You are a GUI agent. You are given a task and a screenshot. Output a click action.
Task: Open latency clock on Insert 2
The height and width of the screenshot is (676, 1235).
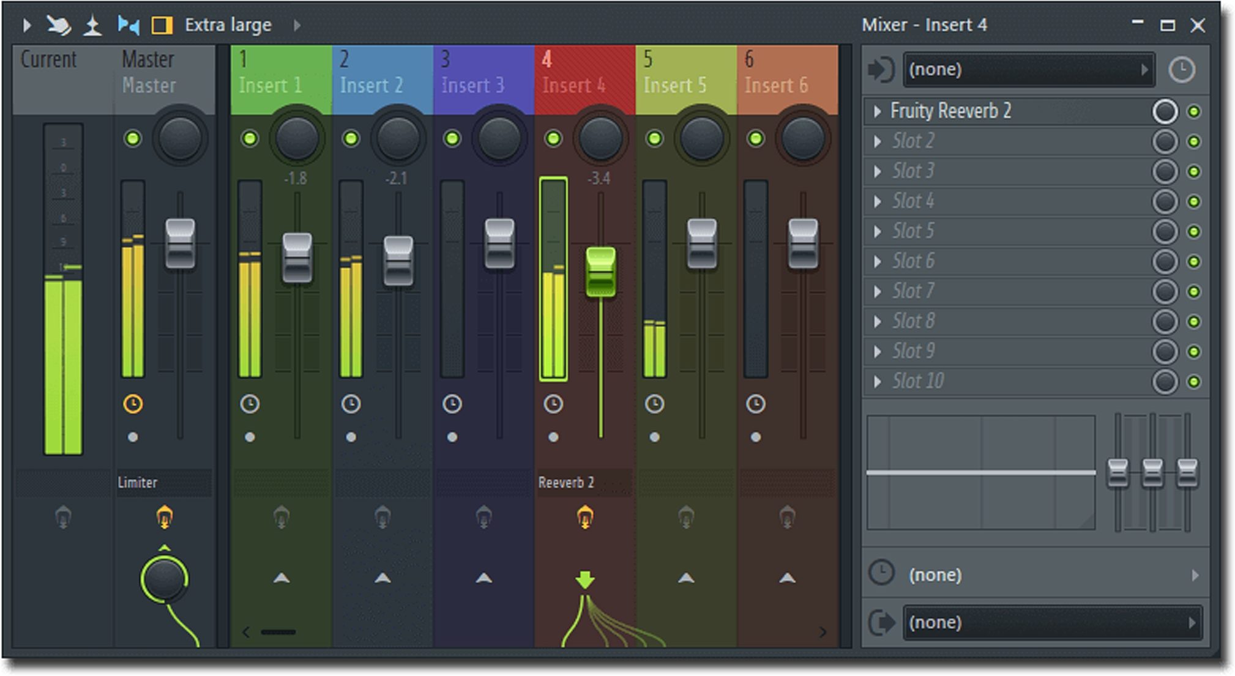[351, 404]
